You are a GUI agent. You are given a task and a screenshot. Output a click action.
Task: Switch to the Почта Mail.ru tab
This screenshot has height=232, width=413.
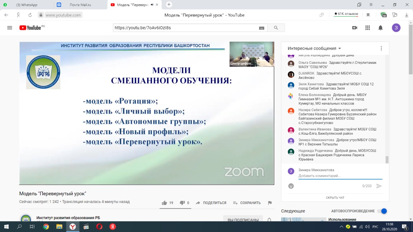[x=81, y=5]
